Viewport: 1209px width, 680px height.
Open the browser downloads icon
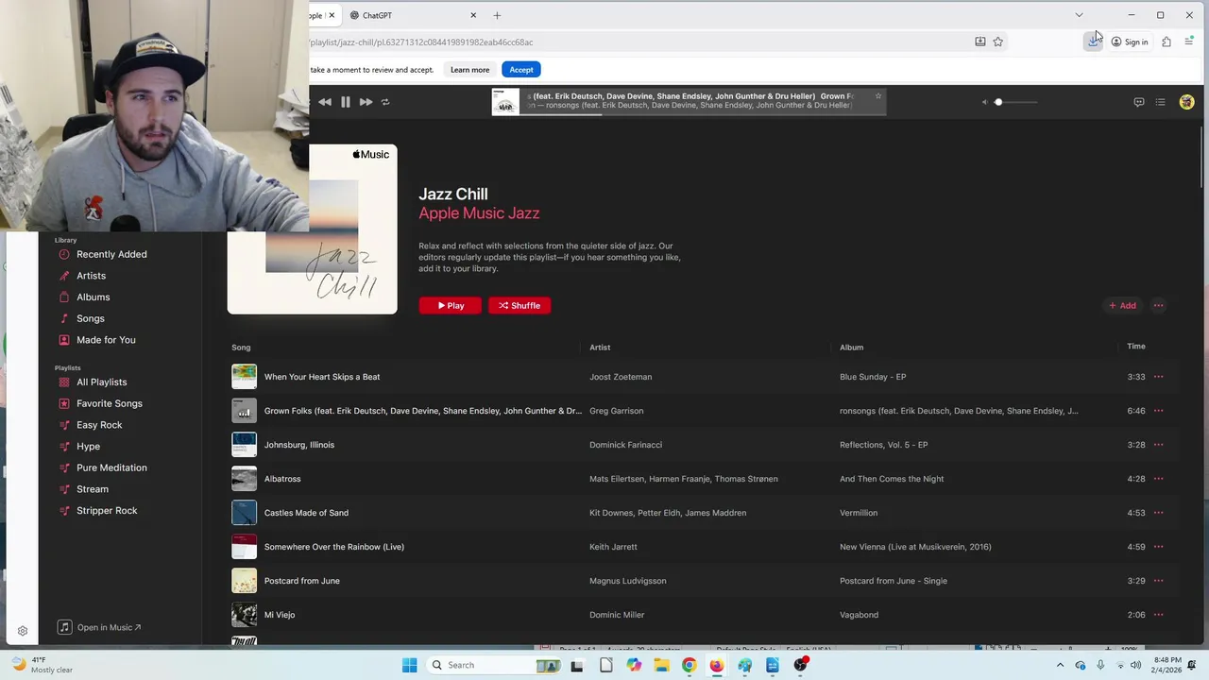[1093, 42]
